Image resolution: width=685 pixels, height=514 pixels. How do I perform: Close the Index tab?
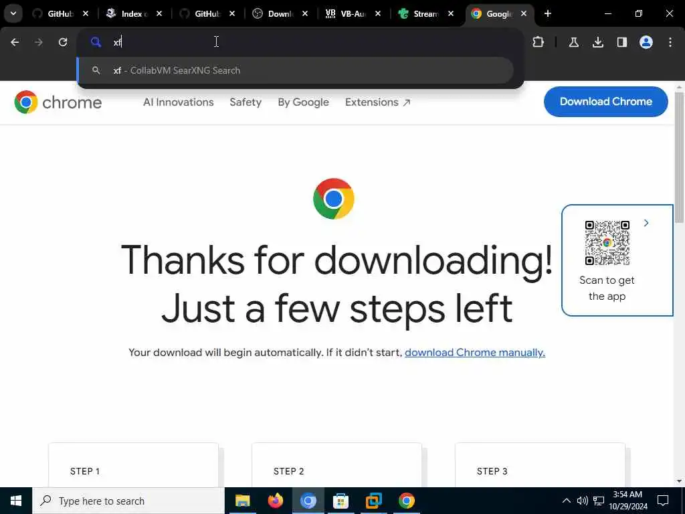[x=159, y=13]
